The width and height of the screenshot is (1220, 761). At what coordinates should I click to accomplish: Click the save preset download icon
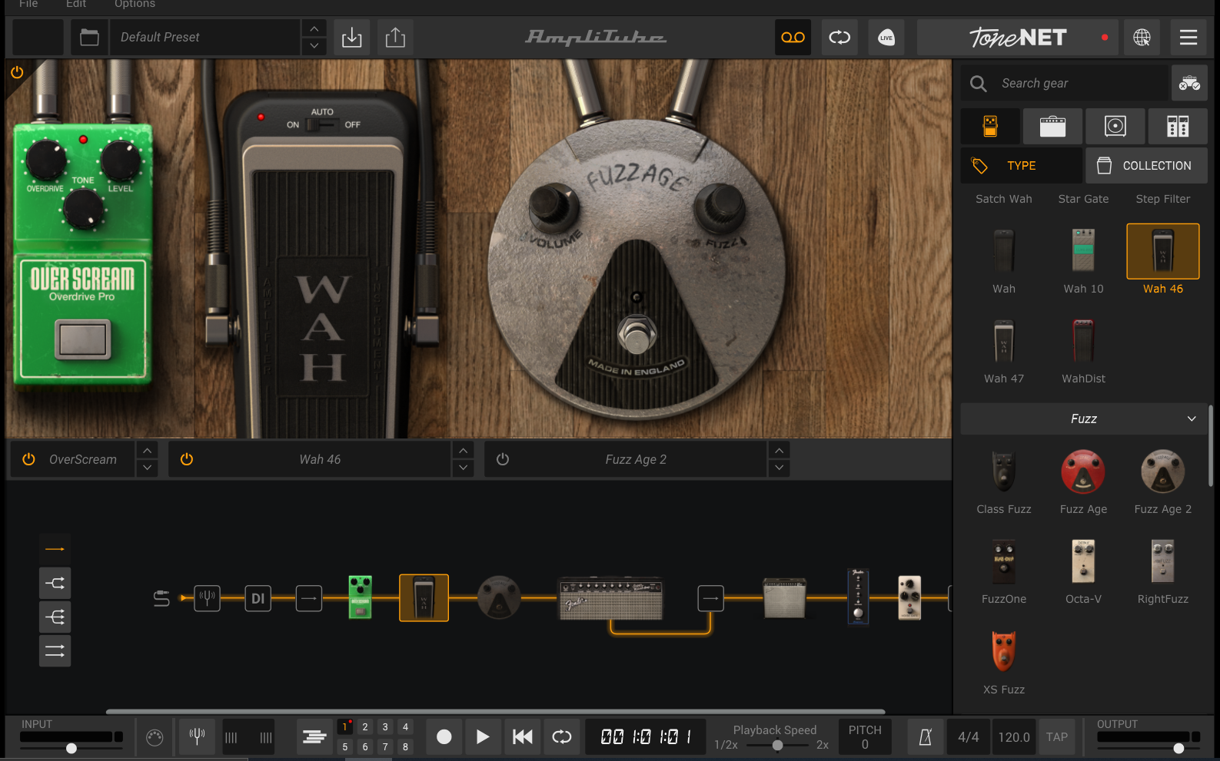coord(351,37)
